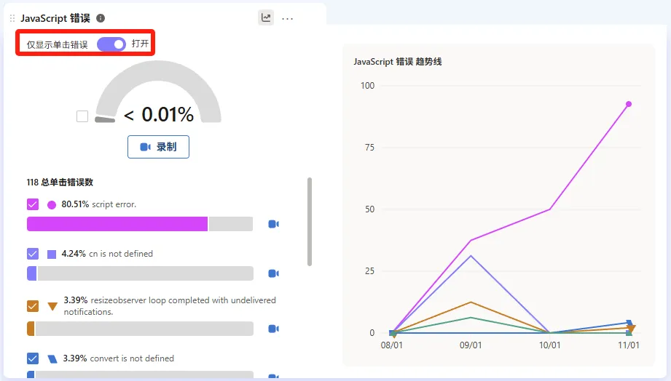
Task: Open info icon next to JavaScript 错误
Action: (101, 18)
